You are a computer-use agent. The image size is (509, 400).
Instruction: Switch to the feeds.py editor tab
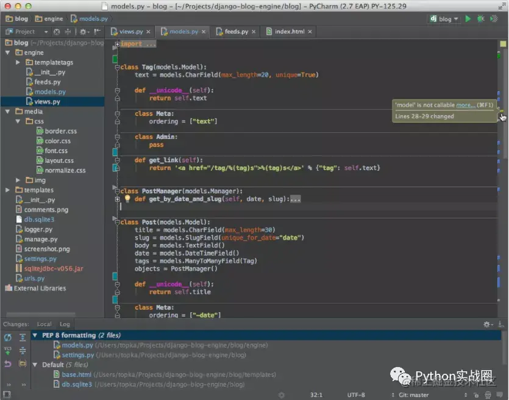[237, 32]
